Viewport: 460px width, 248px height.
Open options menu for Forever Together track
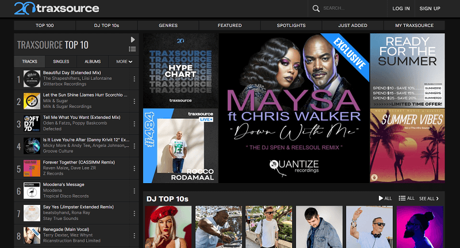point(135,169)
